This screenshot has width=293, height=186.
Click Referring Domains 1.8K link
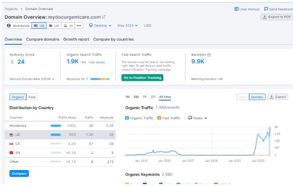click(x=220, y=79)
